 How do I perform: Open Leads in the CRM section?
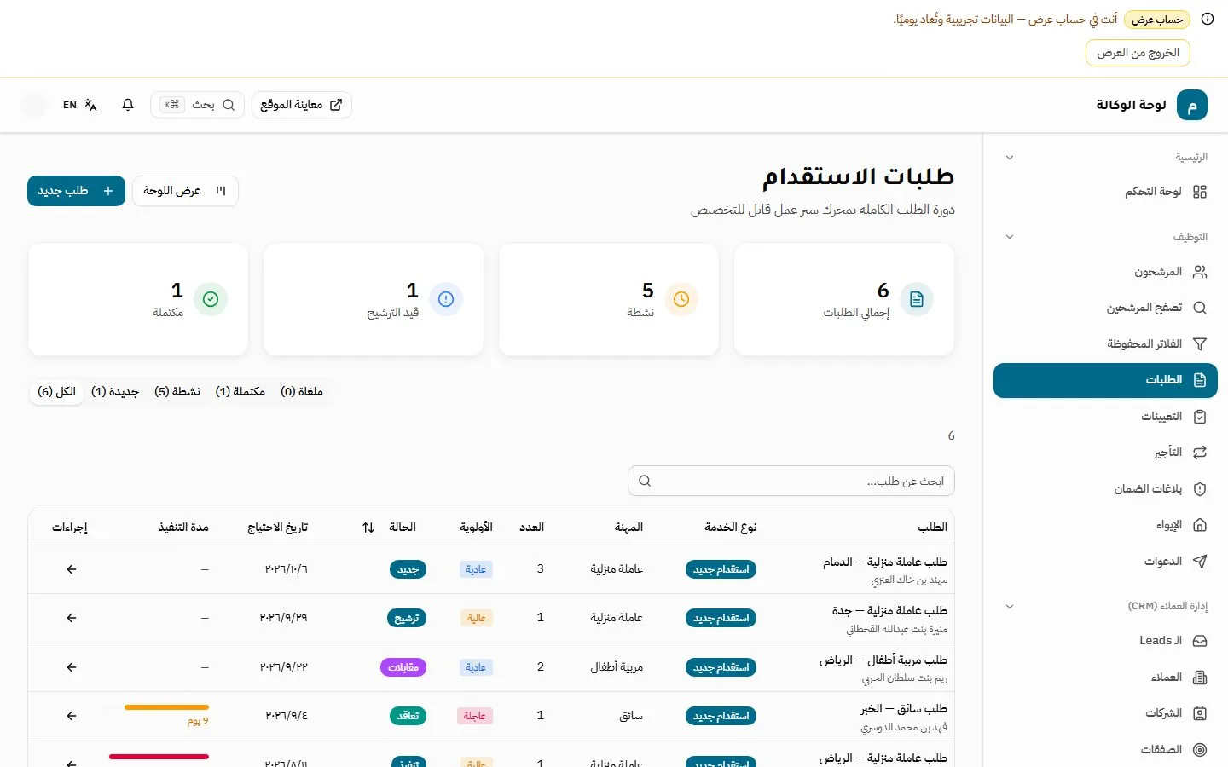click(x=1105, y=641)
